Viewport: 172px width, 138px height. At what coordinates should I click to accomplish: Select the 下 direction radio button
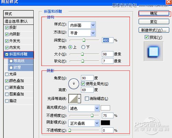pos(83,47)
